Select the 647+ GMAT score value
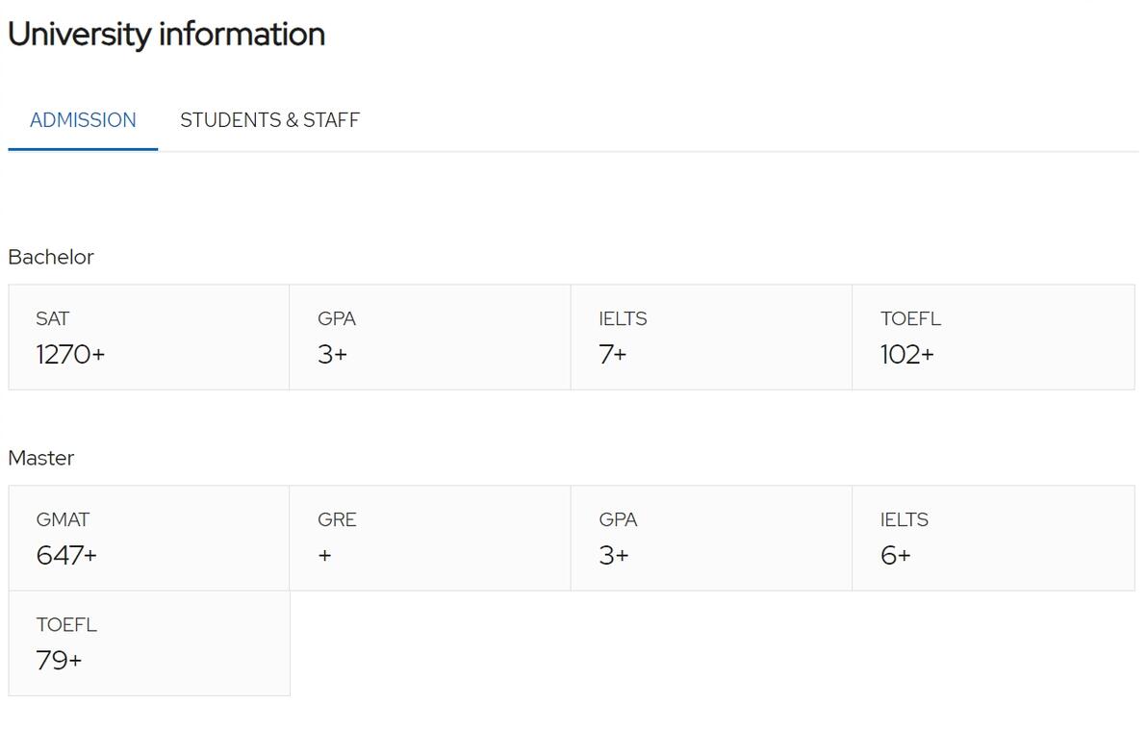This screenshot has height=730, width=1147. coord(66,556)
